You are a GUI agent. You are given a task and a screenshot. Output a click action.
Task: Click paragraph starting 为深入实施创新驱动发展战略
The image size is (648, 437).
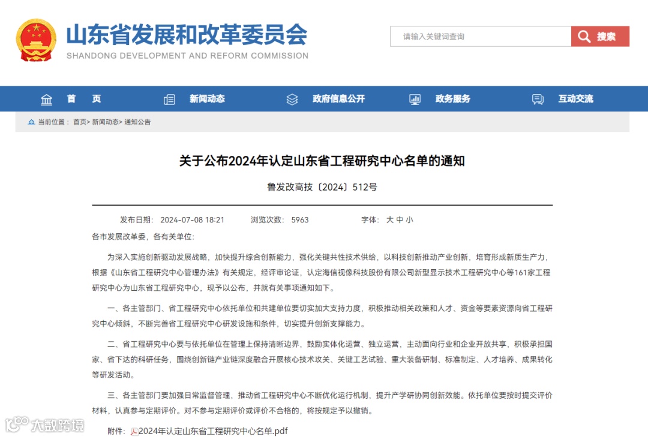click(322, 273)
